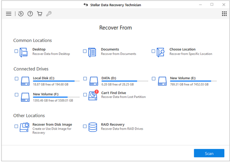Open the help question mark icon
Screen dimensions: 230x162
[30, 14]
